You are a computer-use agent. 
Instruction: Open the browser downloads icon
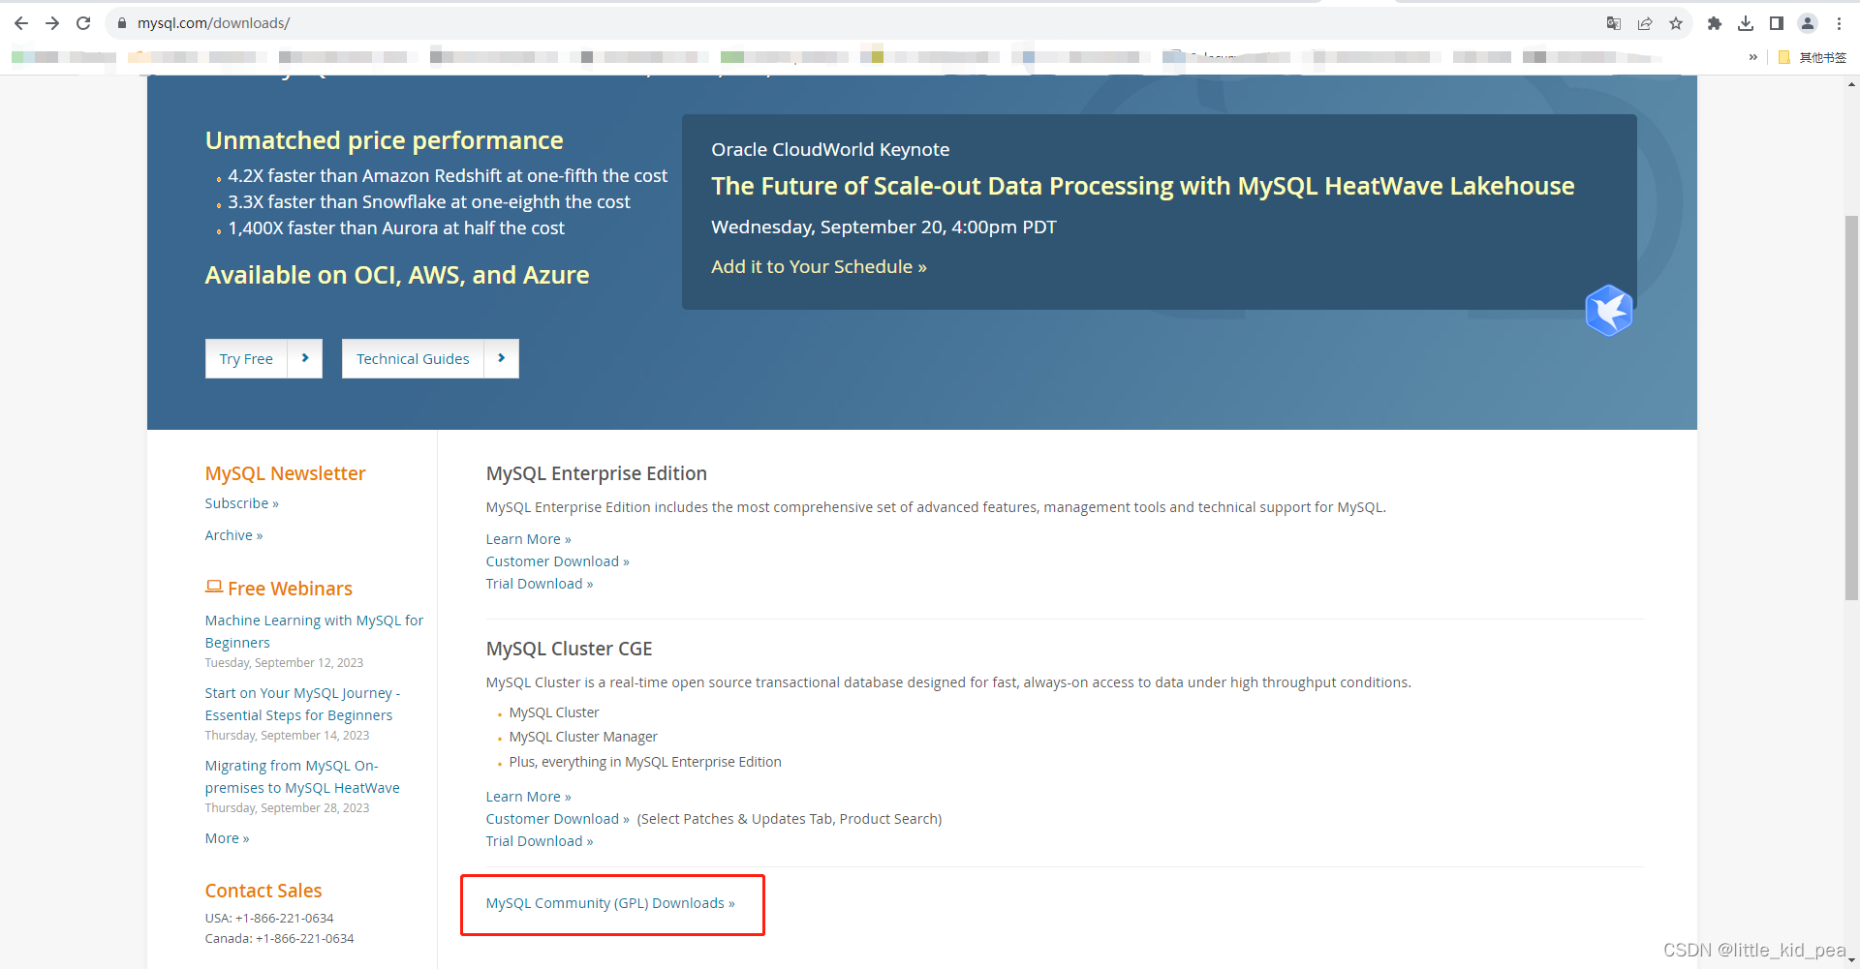1746,23
